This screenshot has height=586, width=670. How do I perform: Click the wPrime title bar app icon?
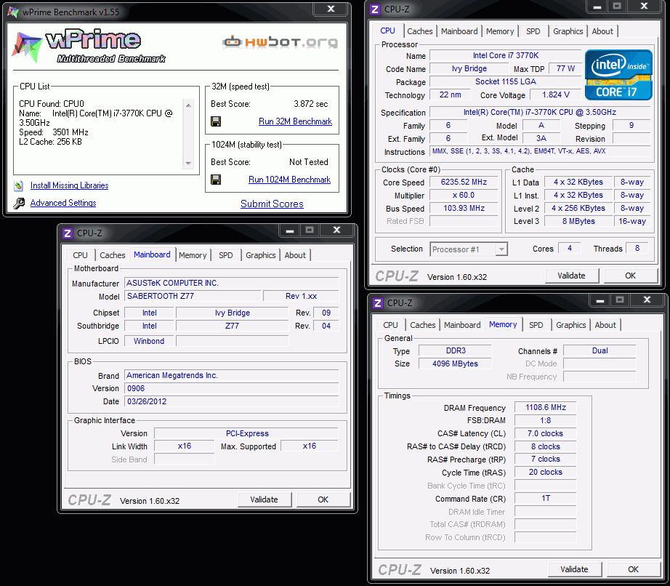[13, 12]
